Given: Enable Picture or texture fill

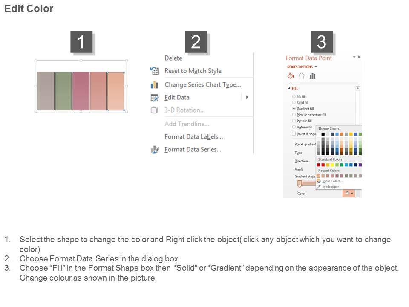Looking at the screenshot, I should [x=294, y=115].
